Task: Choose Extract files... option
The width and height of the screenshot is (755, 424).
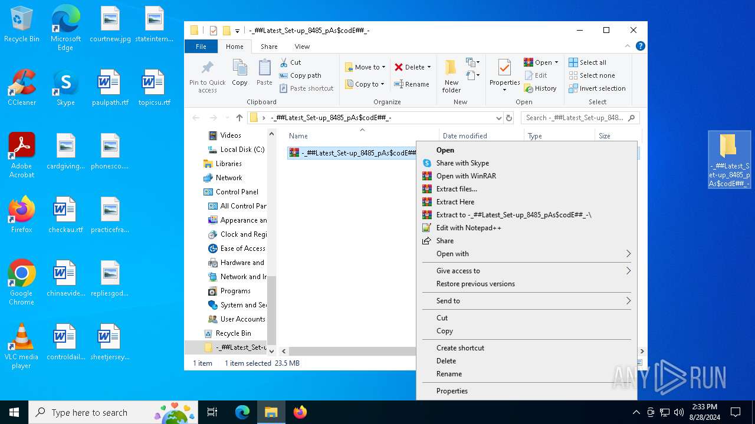Action: click(x=526, y=189)
